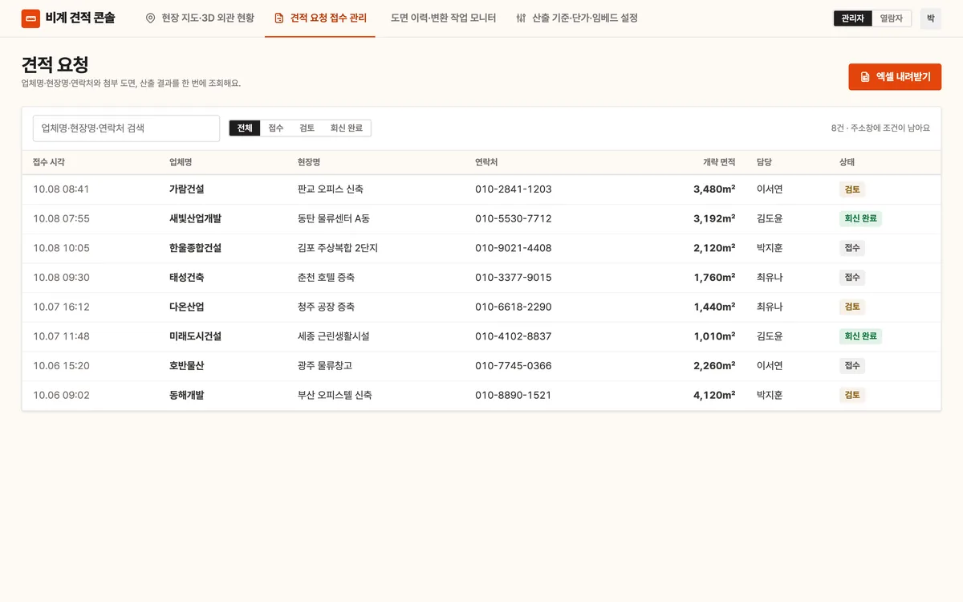Go to 산출 기준·단가·임베드 설정 tab
The image size is (963, 602).
click(577, 18)
